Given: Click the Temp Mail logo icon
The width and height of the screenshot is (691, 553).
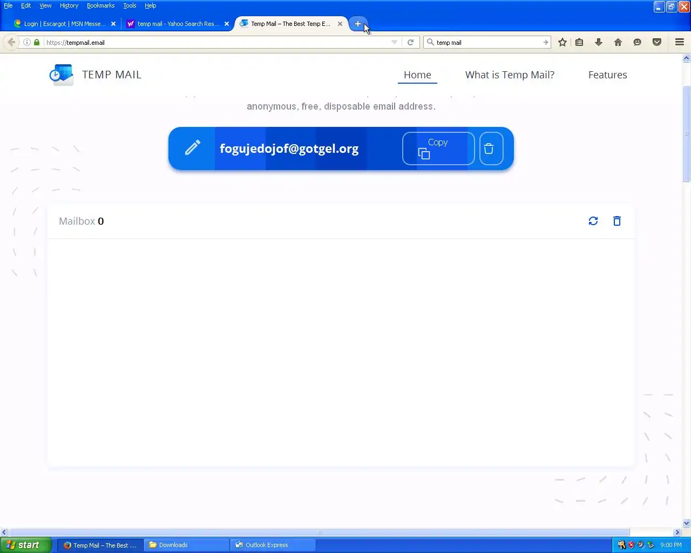Looking at the screenshot, I should click(x=61, y=75).
